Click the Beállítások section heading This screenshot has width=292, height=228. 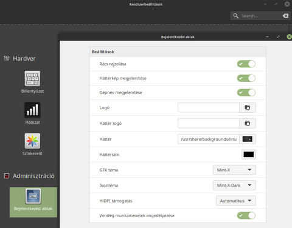click(103, 52)
